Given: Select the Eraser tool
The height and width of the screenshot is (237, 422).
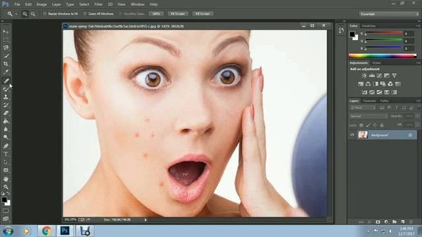Looking at the screenshot, I should click(6, 113).
